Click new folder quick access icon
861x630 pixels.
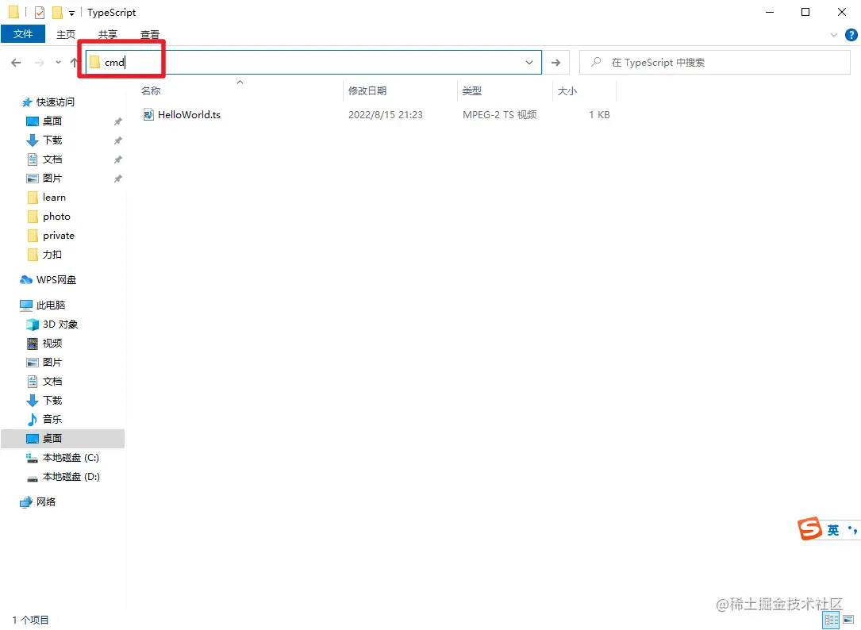[57, 12]
